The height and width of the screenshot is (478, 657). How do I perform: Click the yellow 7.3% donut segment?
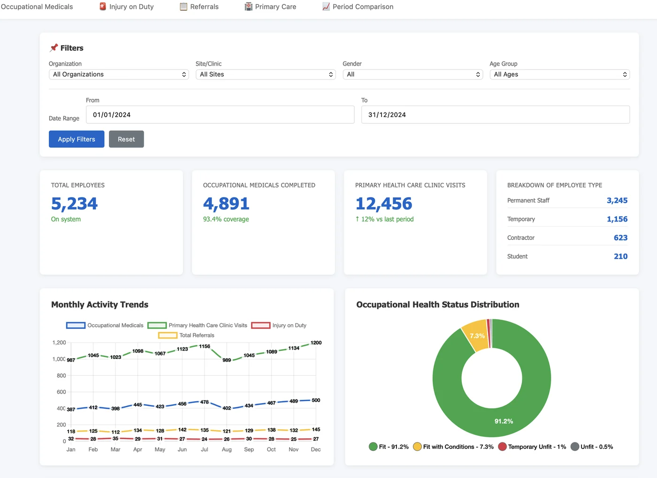point(476,336)
